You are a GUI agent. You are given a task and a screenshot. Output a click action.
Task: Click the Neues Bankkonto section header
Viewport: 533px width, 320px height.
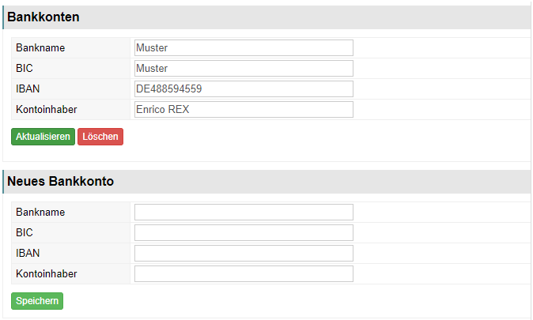coord(61,182)
